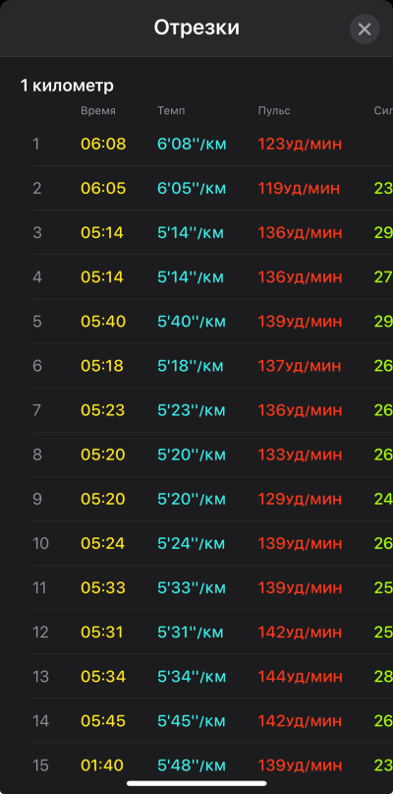The image size is (393, 794).
Task: Tap the 5'40''/км pace value
Action: (192, 322)
